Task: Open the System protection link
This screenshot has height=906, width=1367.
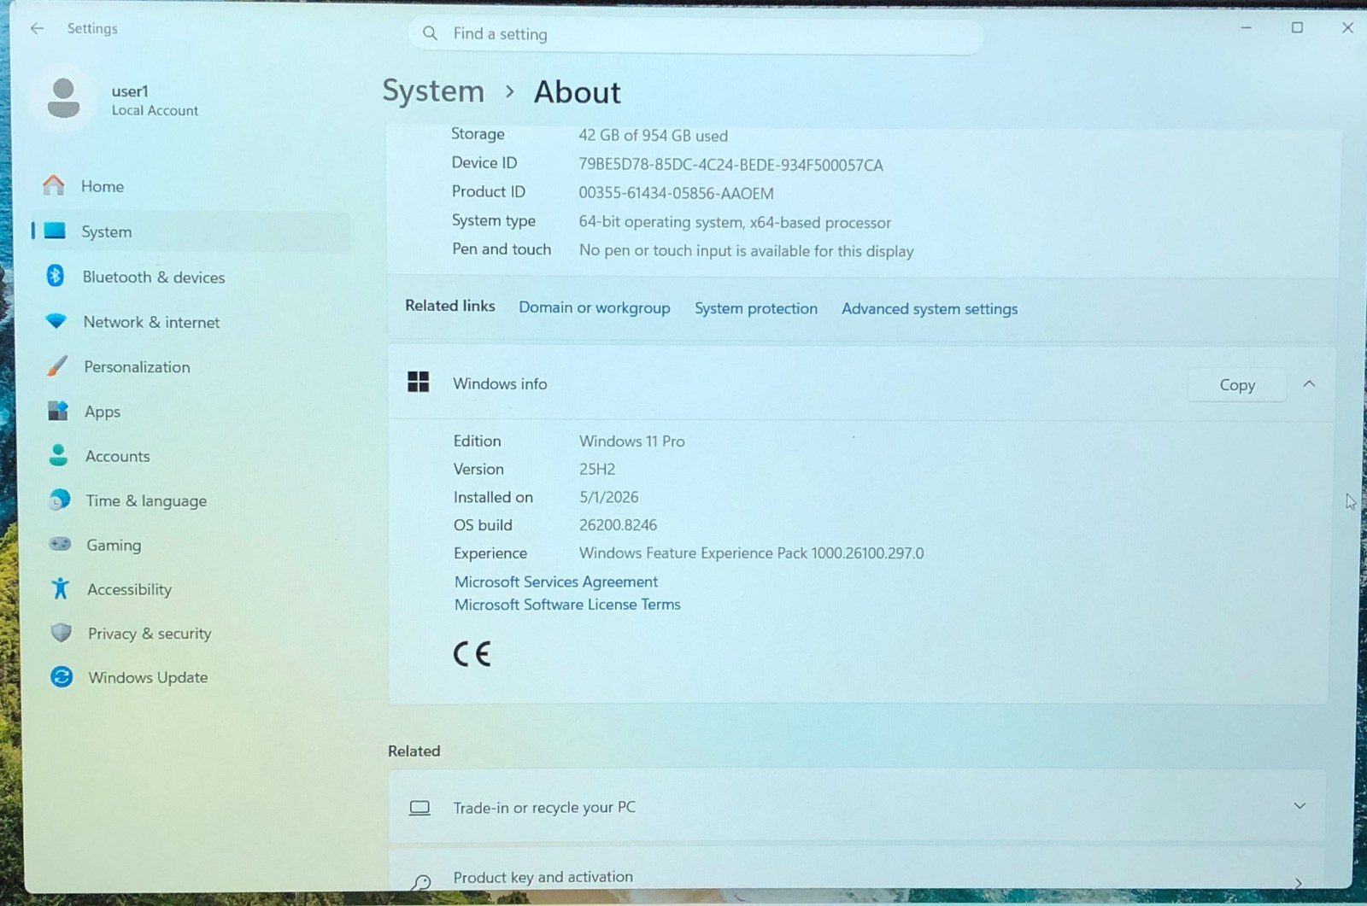Action: pyautogui.click(x=756, y=308)
